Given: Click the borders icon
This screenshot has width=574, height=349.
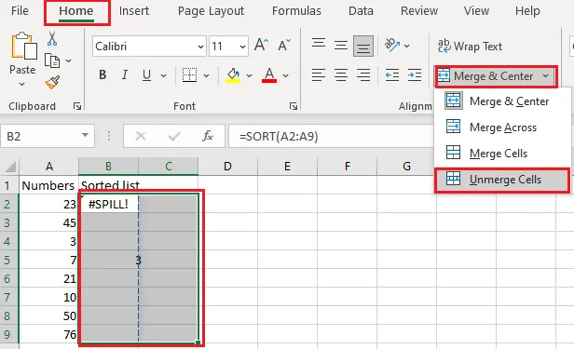Looking at the screenshot, I should pyautogui.click(x=189, y=75).
